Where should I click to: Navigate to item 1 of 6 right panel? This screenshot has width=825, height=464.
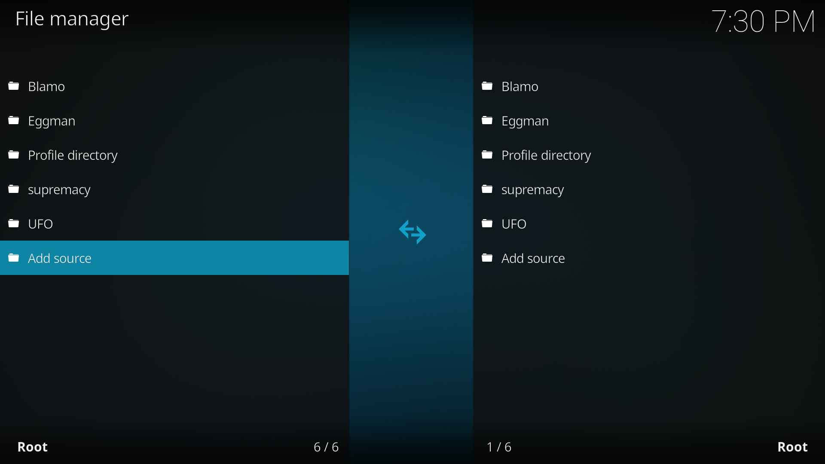click(519, 86)
